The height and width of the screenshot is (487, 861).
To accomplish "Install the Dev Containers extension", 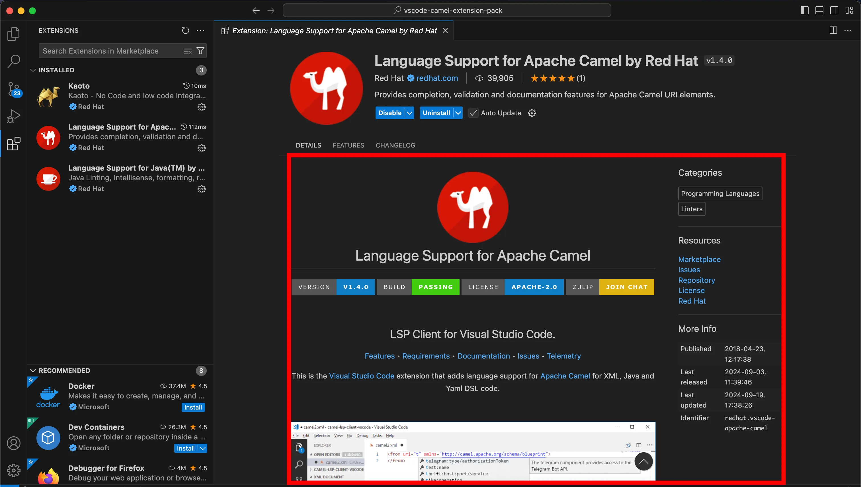I will point(186,448).
